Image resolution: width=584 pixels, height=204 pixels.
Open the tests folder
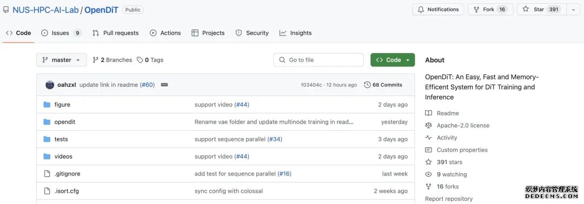[x=61, y=139]
